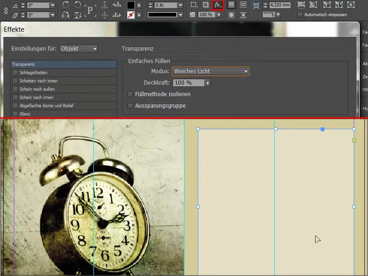This screenshot has width=368, height=276.
Task: Fit content proportionally icon
Action: pos(313,5)
